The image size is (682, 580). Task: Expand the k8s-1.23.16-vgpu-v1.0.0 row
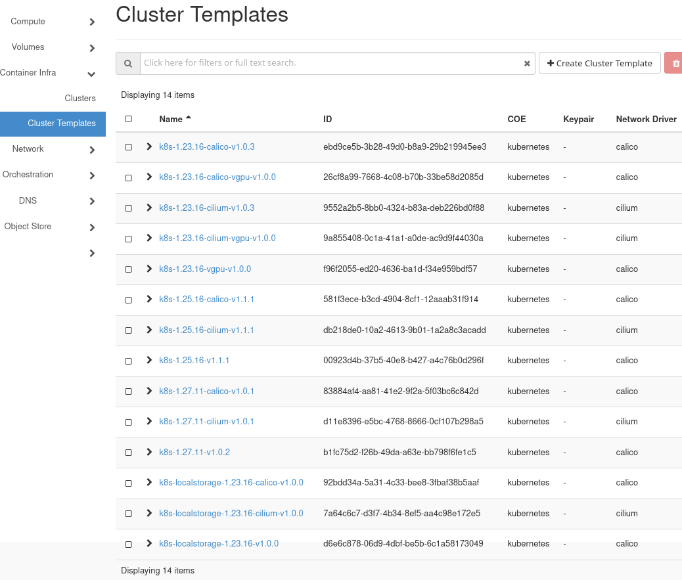click(149, 269)
